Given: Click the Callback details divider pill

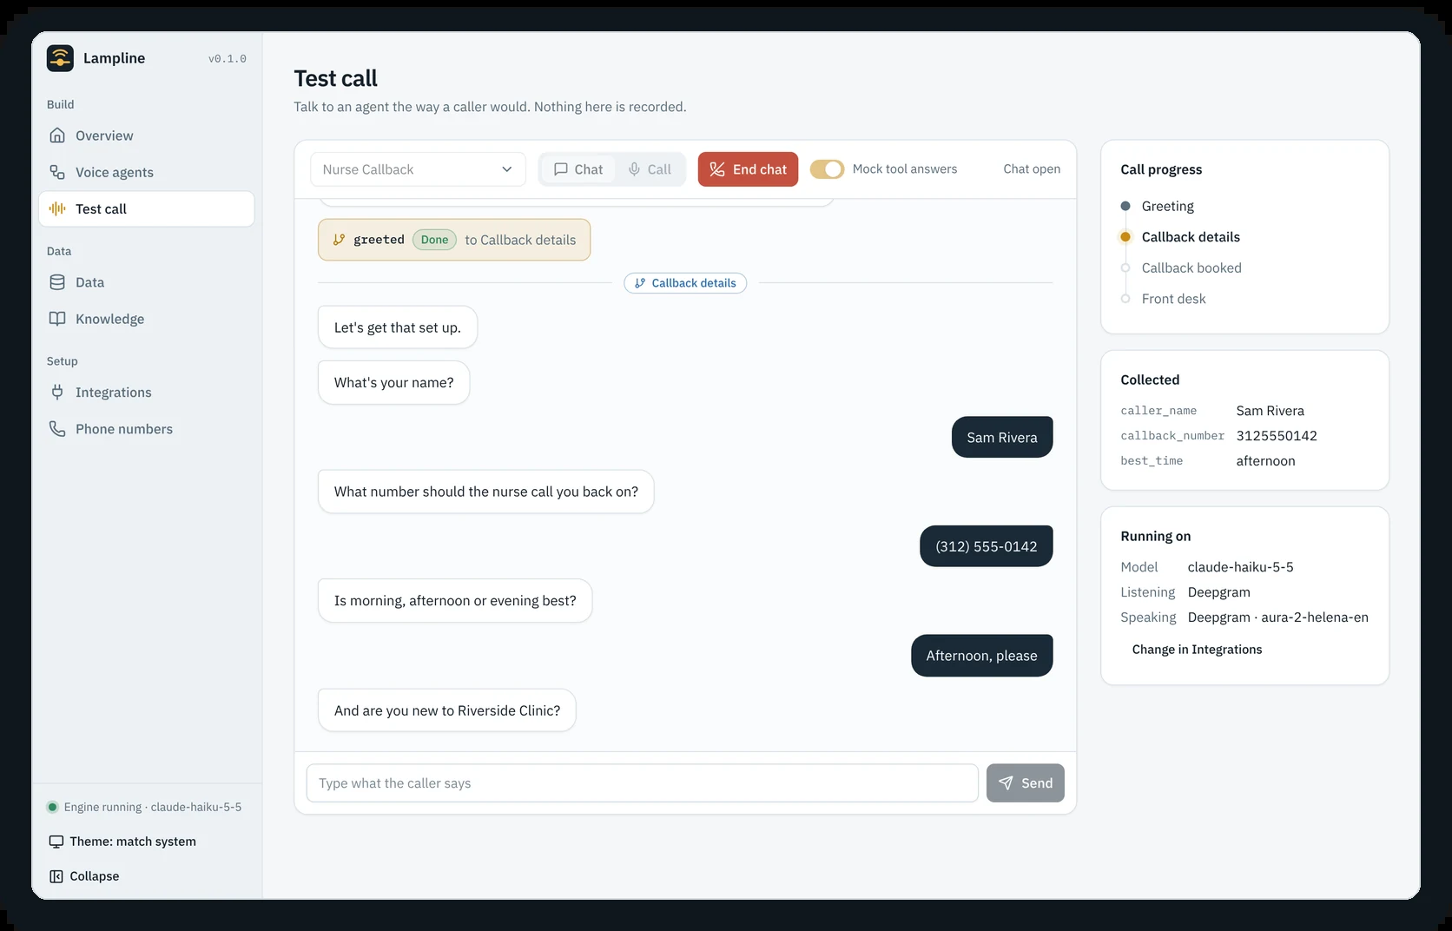Looking at the screenshot, I should click(x=685, y=283).
